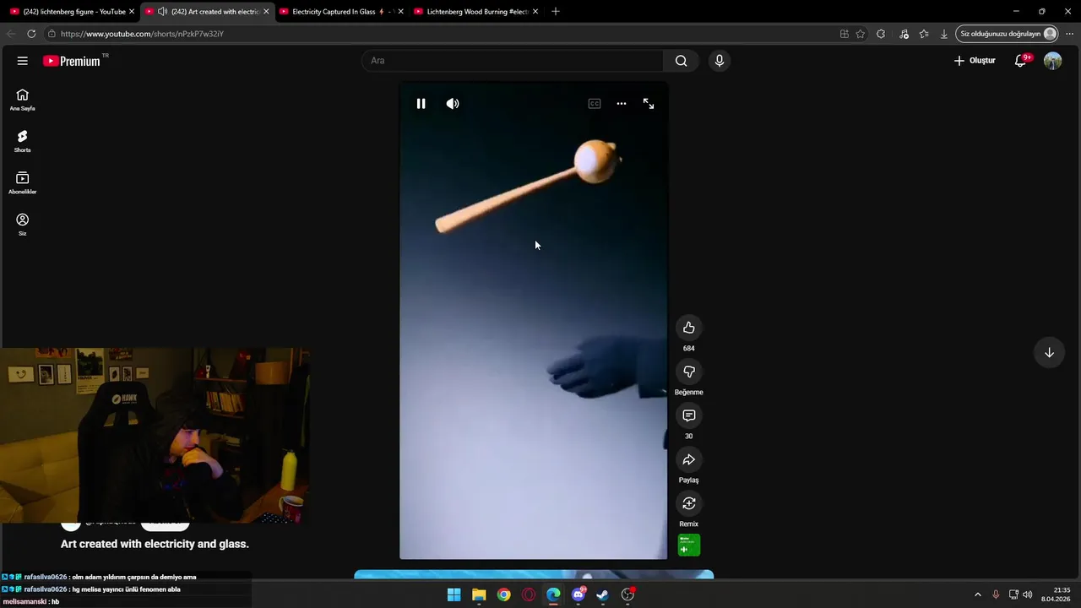Click the magnifier search button
This screenshot has height=608, width=1081.
[681, 61]
